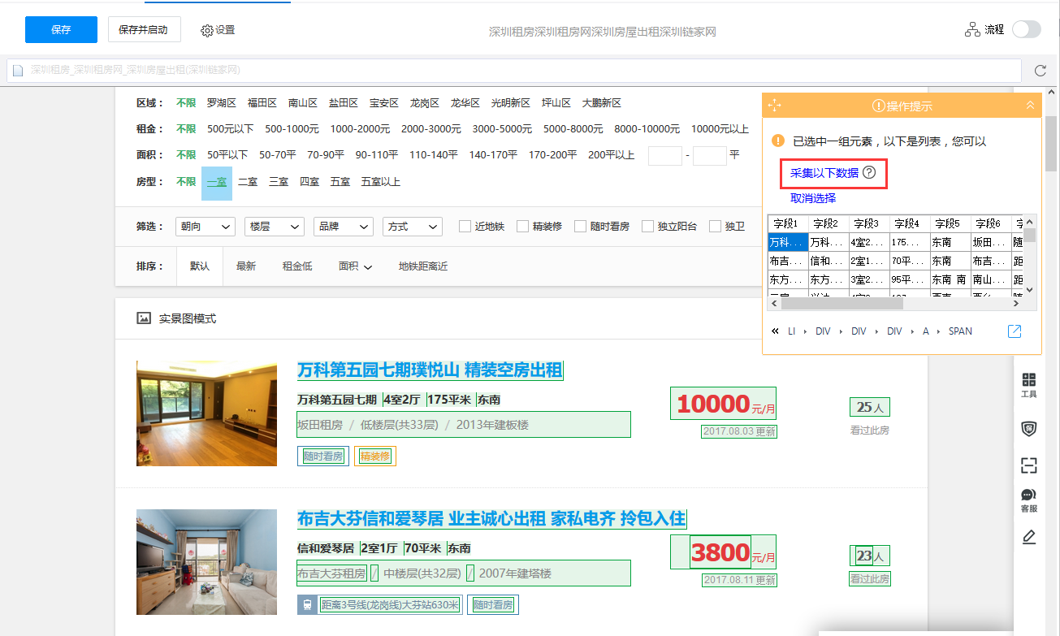Select the LI node in the element path

792,331
